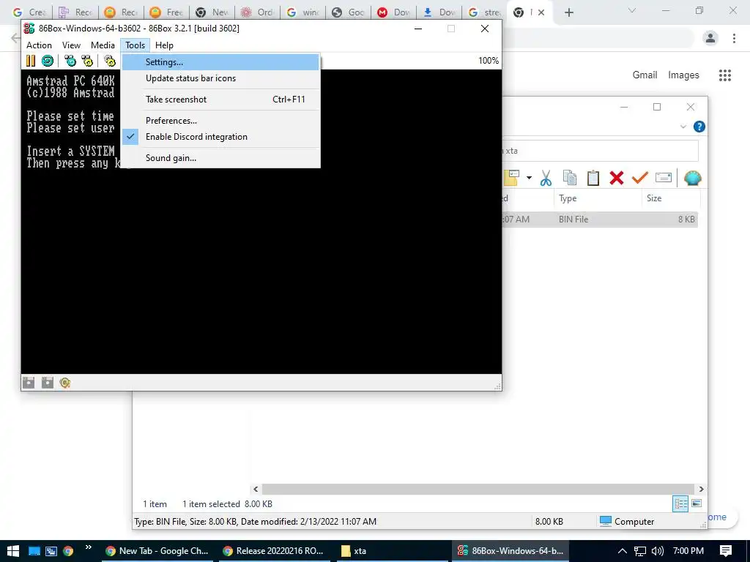Click the xta search box
The height and width of the screenshot is (562, 750).
pyautogui.click(x=601, y=151)
